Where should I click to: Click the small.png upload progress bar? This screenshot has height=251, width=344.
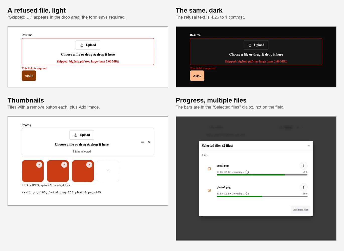coord(262,175)
